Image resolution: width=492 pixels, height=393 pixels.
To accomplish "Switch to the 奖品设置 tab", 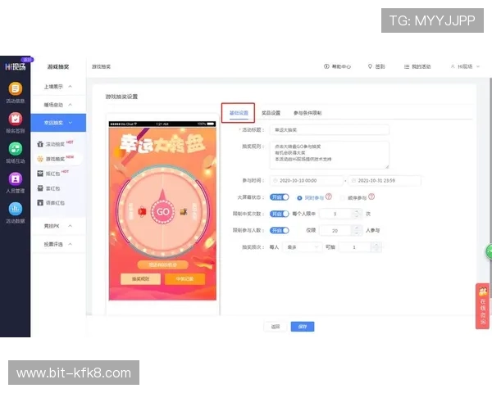I will point(271,113).
